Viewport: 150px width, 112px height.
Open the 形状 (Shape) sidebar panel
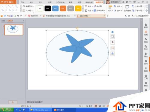[x=146, y=47]
